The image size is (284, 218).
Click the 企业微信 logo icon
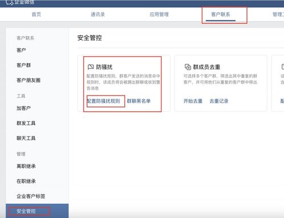click(x=10, y=2)
